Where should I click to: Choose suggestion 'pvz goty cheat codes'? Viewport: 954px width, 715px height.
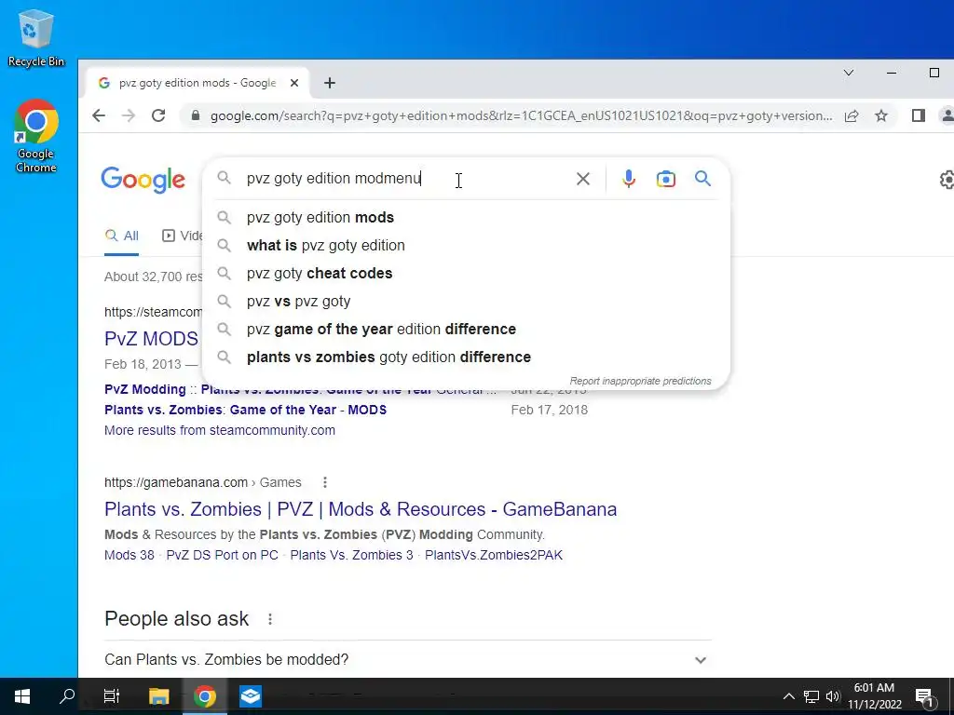[x=466, y=273]
